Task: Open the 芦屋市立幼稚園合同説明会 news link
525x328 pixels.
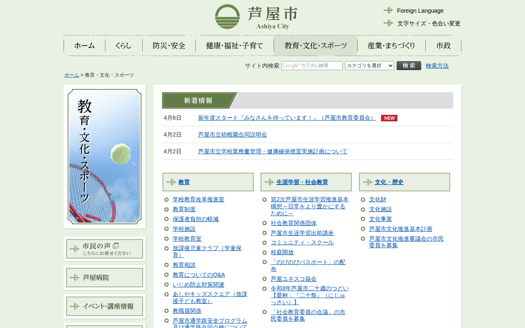Action: click(x=233, y=134)
